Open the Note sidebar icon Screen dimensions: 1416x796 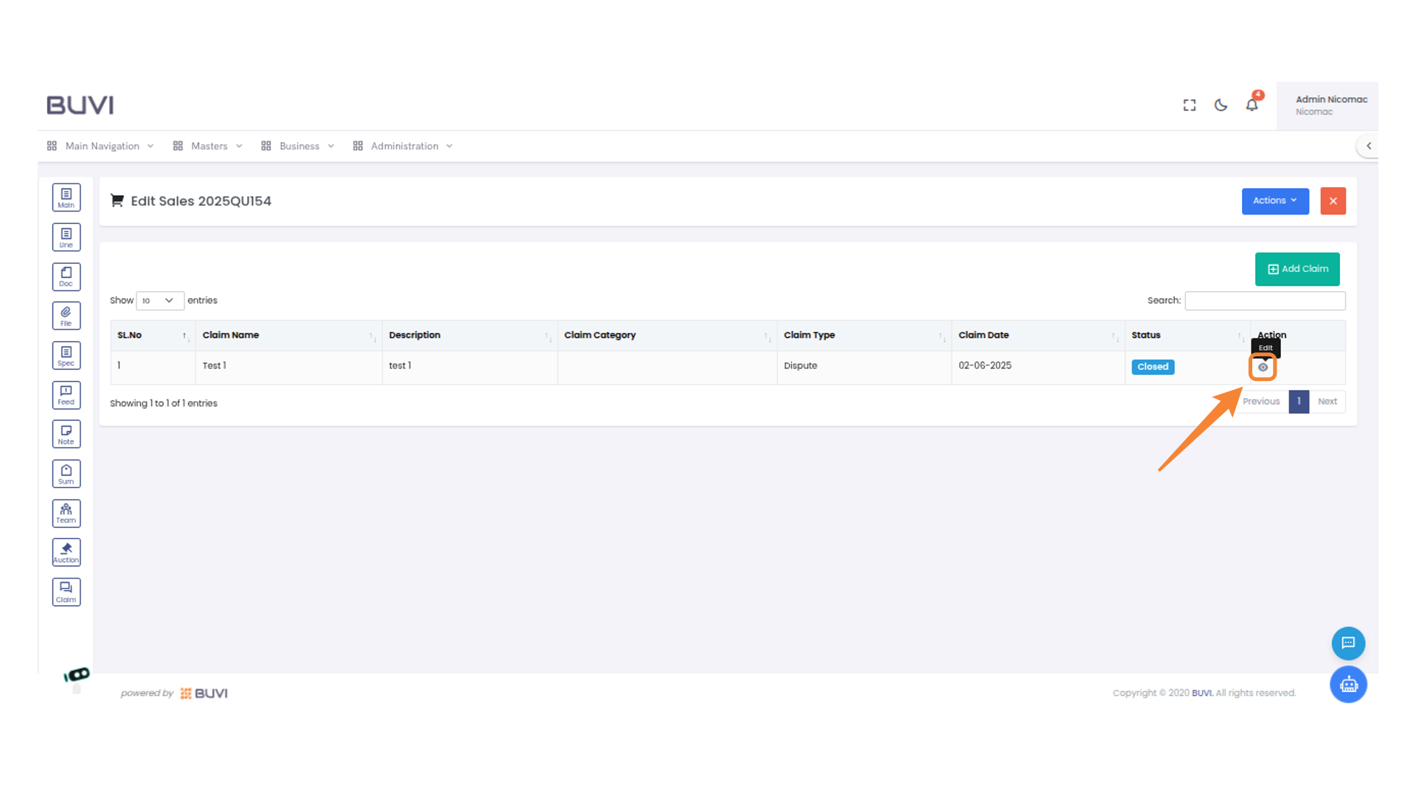[x=66, y=435]
